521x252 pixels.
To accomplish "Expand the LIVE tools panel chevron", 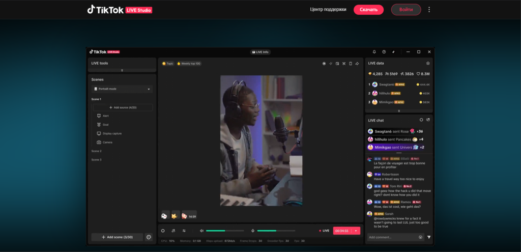I will (122, 70).
